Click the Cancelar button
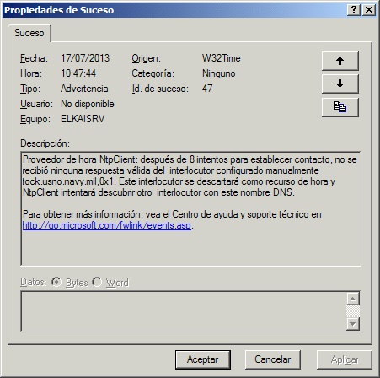Viewport: 380px width, 378px height. [x=272, y=359]
